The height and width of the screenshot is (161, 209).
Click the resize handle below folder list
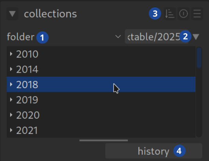[104, 140]
